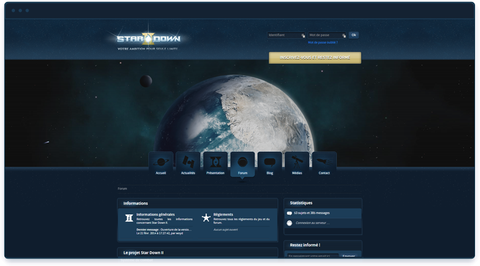Click the server connection status icon
The width and height of the screenshot is (480, 266).
click(x=289, y=223)
